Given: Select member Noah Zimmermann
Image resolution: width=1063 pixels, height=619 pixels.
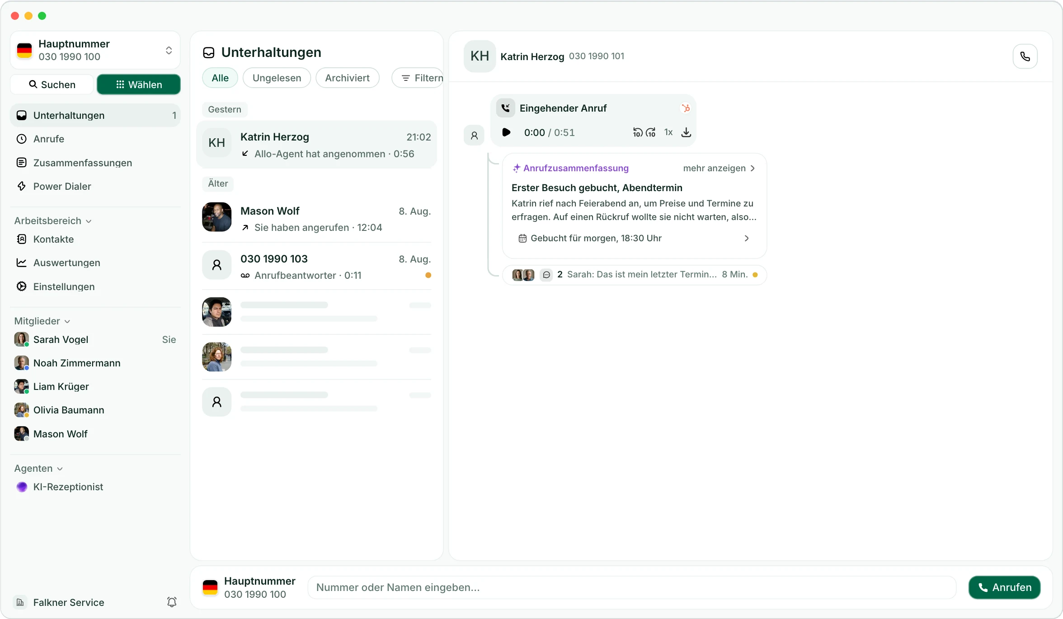Looking at the screenshot, I should point(95,363).
